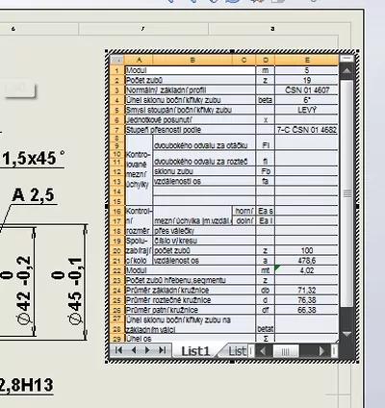Click the vertical scrollbar up arrow in spreadsheet
385x408 pixels.
coord(346,71)
